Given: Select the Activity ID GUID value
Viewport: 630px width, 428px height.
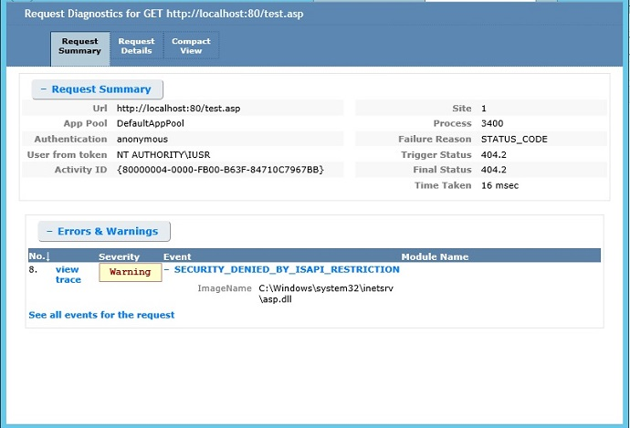Looking at the screenshot, I should [220, 170].
